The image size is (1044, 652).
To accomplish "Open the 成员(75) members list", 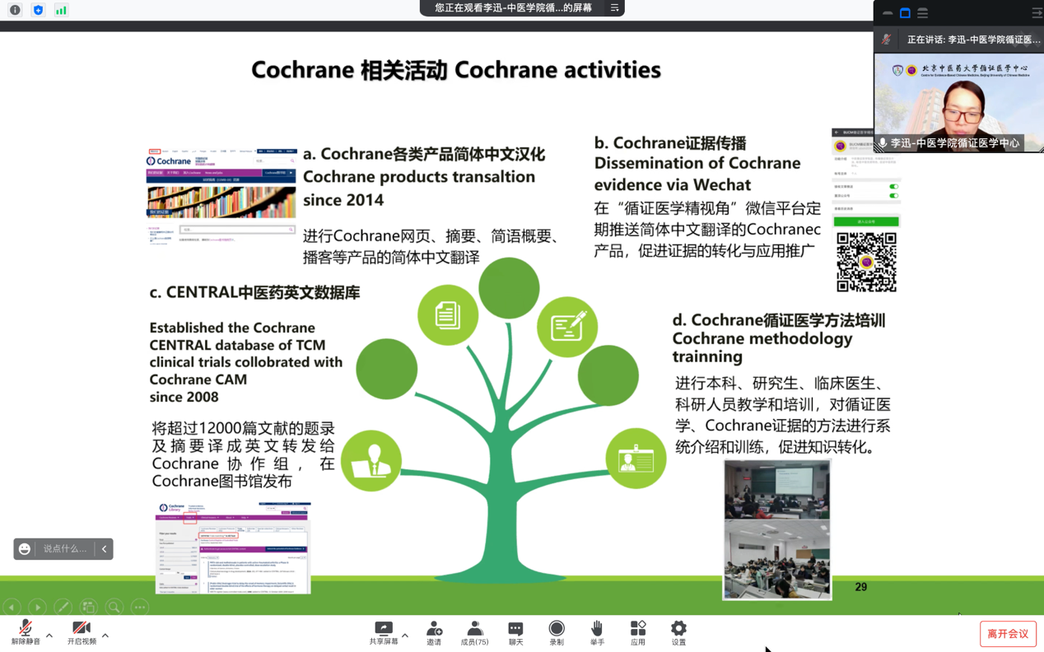I will [474, 631].
